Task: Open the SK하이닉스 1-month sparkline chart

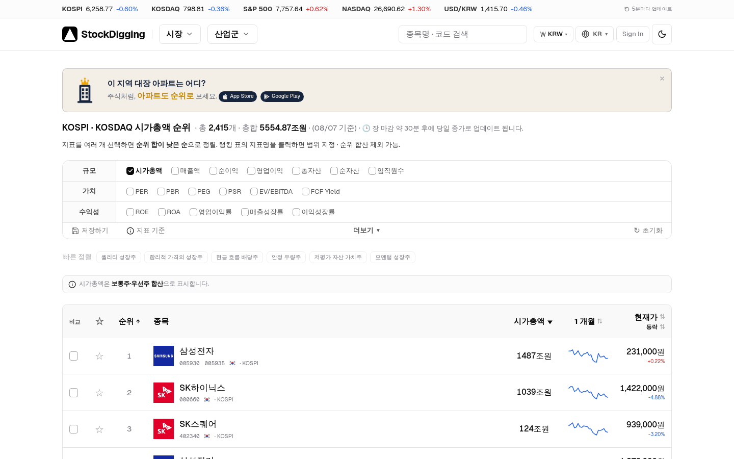Action: [x=588, y=392]
